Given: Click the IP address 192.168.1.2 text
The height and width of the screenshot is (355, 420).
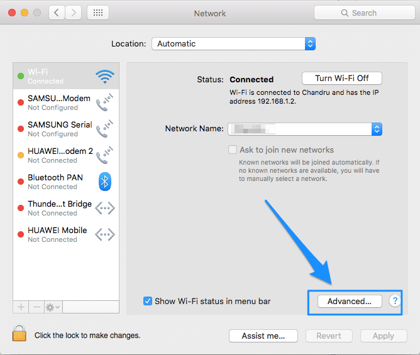Looking at the screenshot, I should click(x=276, y=101).
